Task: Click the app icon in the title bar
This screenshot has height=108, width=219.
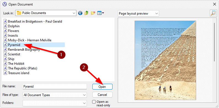Action: (5, 4)
